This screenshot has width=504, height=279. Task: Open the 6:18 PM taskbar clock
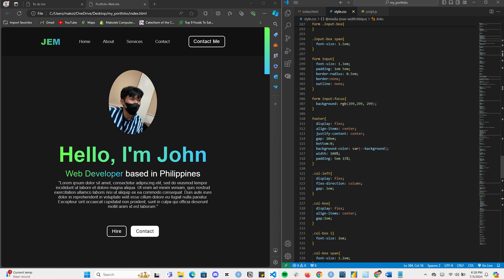click(x=476, y=275)
